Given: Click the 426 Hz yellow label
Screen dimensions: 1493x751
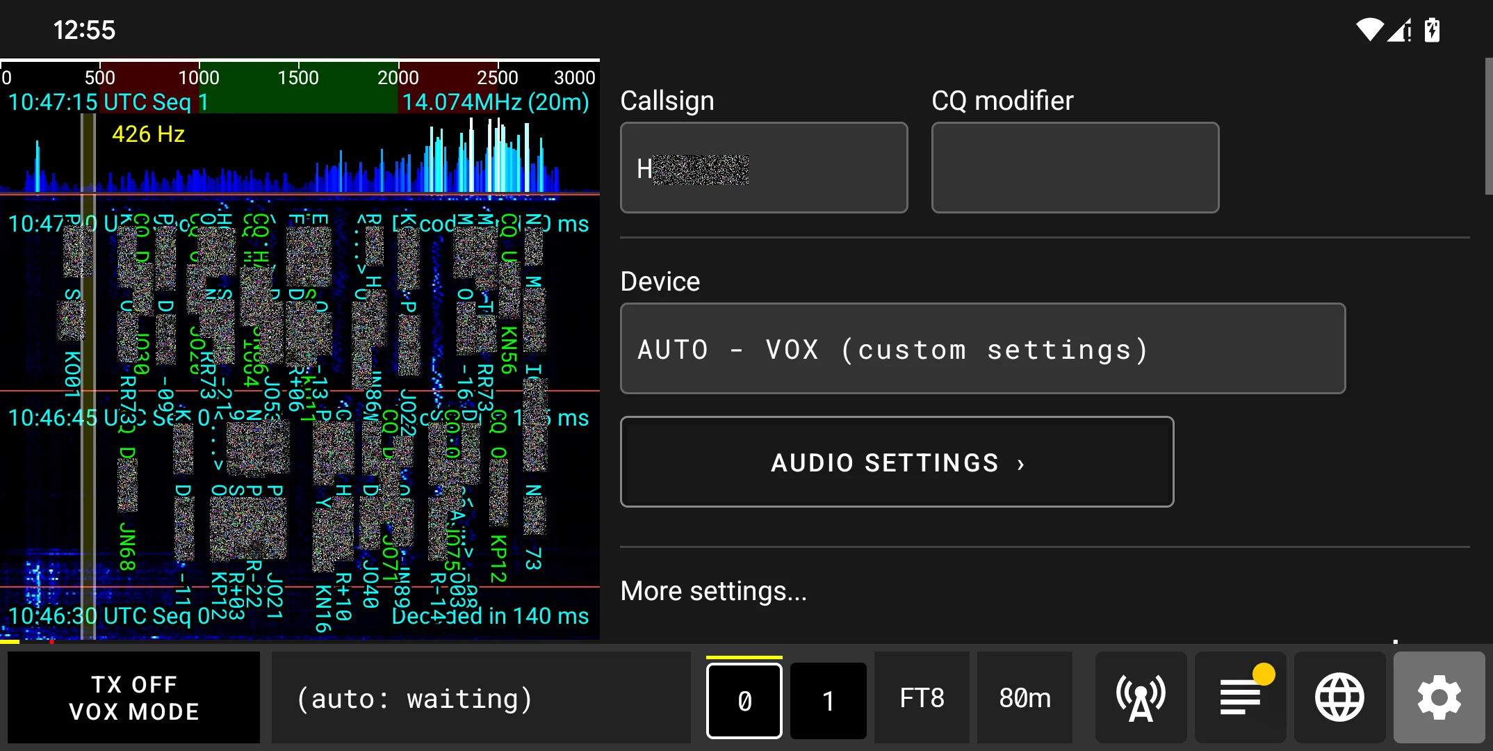Looking at the screenshot, I should tap(149, 134).
